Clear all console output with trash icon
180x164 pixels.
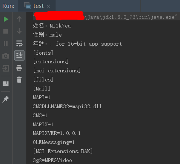pyautogui.click(x=19, y=80)
